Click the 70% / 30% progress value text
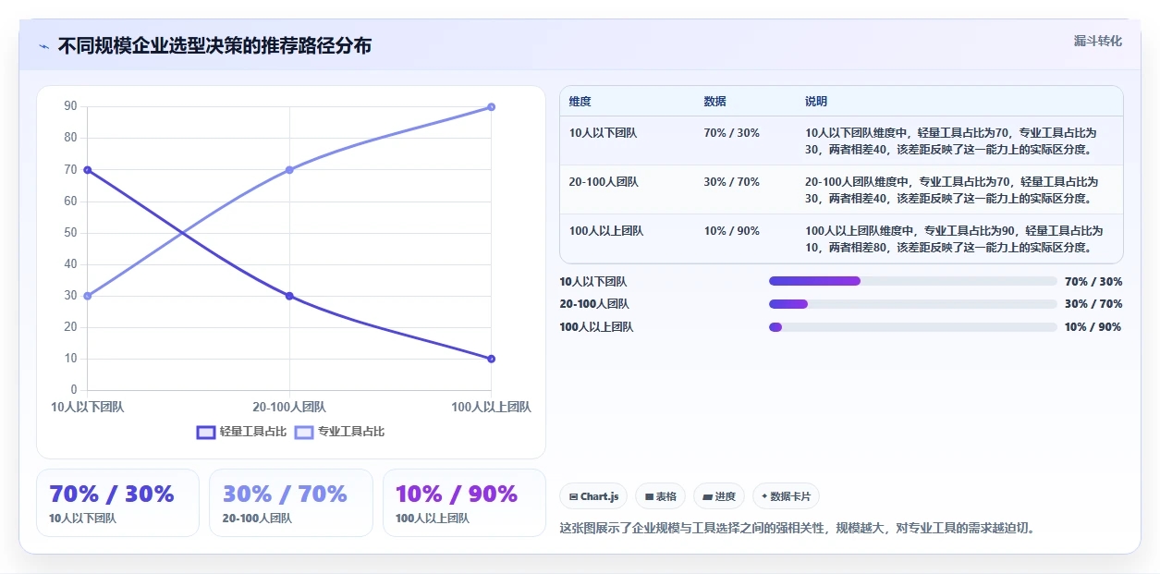Screen dimensions: 1160x574 [1093, 282]
